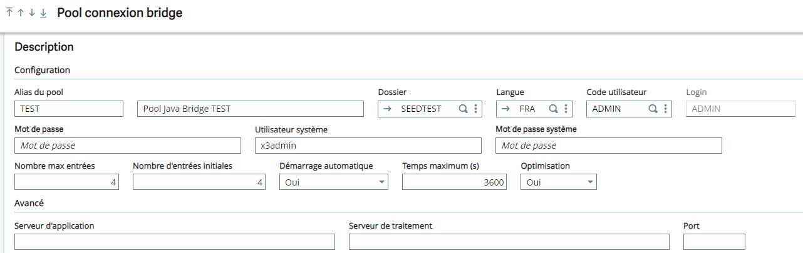Open Langue field three-dots menu
Viewport: 803px width, 253px height.
566,109
